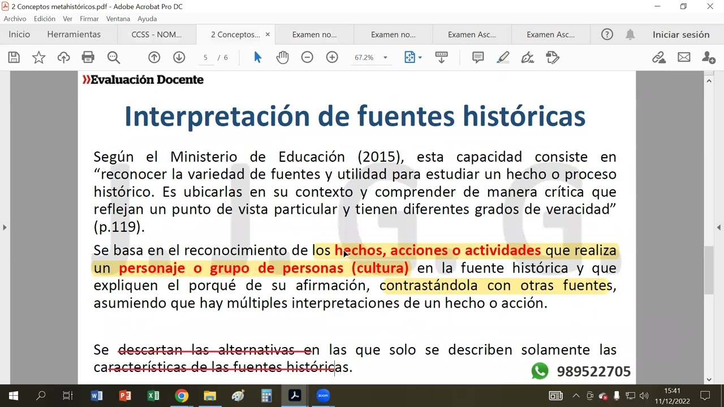Open the Ayuda menu
The width and height of the screenshot is (724, 407).
pos(147,19)
